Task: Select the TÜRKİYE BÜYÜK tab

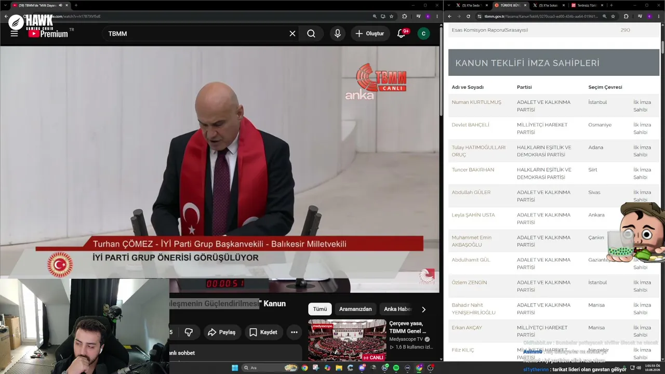Action: point(510,5)
